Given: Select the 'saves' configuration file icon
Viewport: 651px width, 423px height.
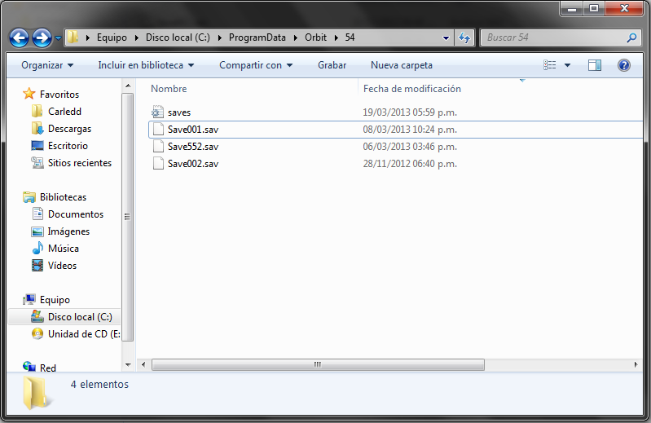Looking at the screenshot, I should point(158,112).
